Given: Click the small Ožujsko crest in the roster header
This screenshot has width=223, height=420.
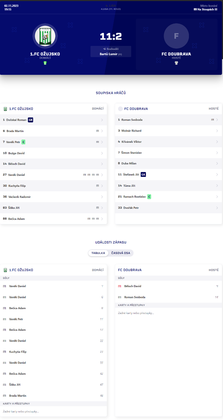Looking at the screenshot, I should [5, 109].
